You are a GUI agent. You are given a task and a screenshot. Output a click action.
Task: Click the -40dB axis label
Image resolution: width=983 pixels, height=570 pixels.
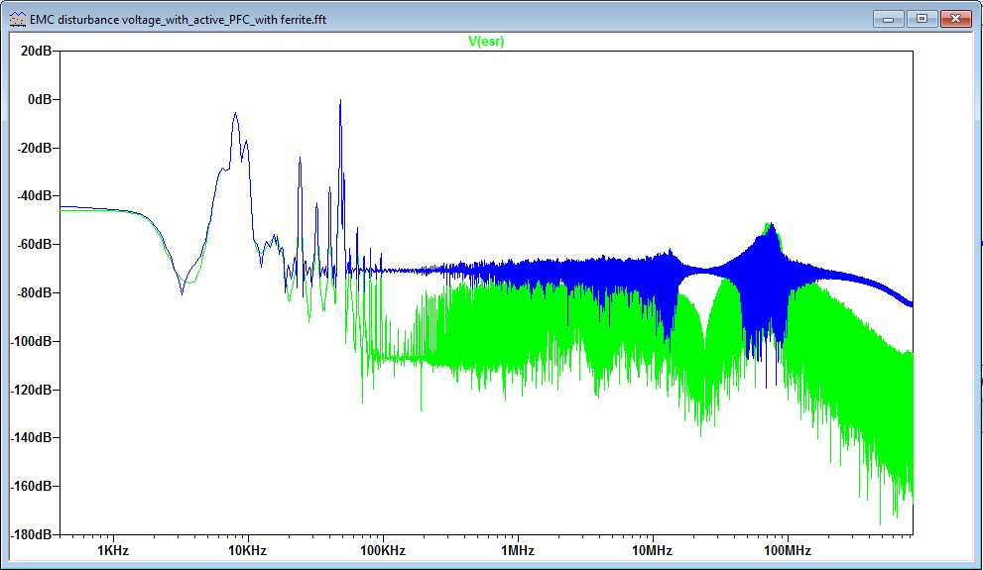tap(34, 196)
